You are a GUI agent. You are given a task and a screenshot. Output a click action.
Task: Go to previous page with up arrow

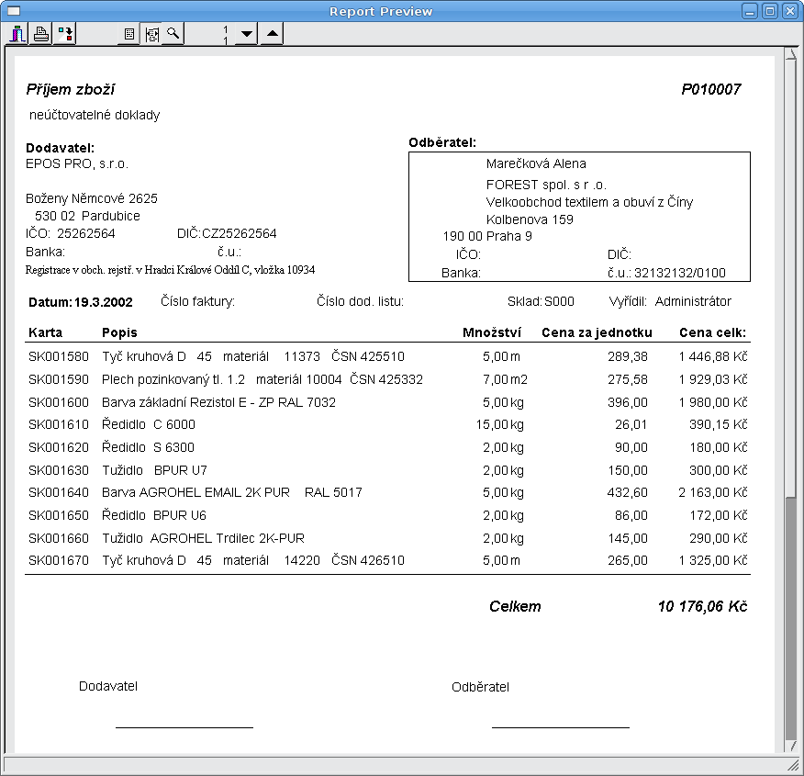[271, 34]
